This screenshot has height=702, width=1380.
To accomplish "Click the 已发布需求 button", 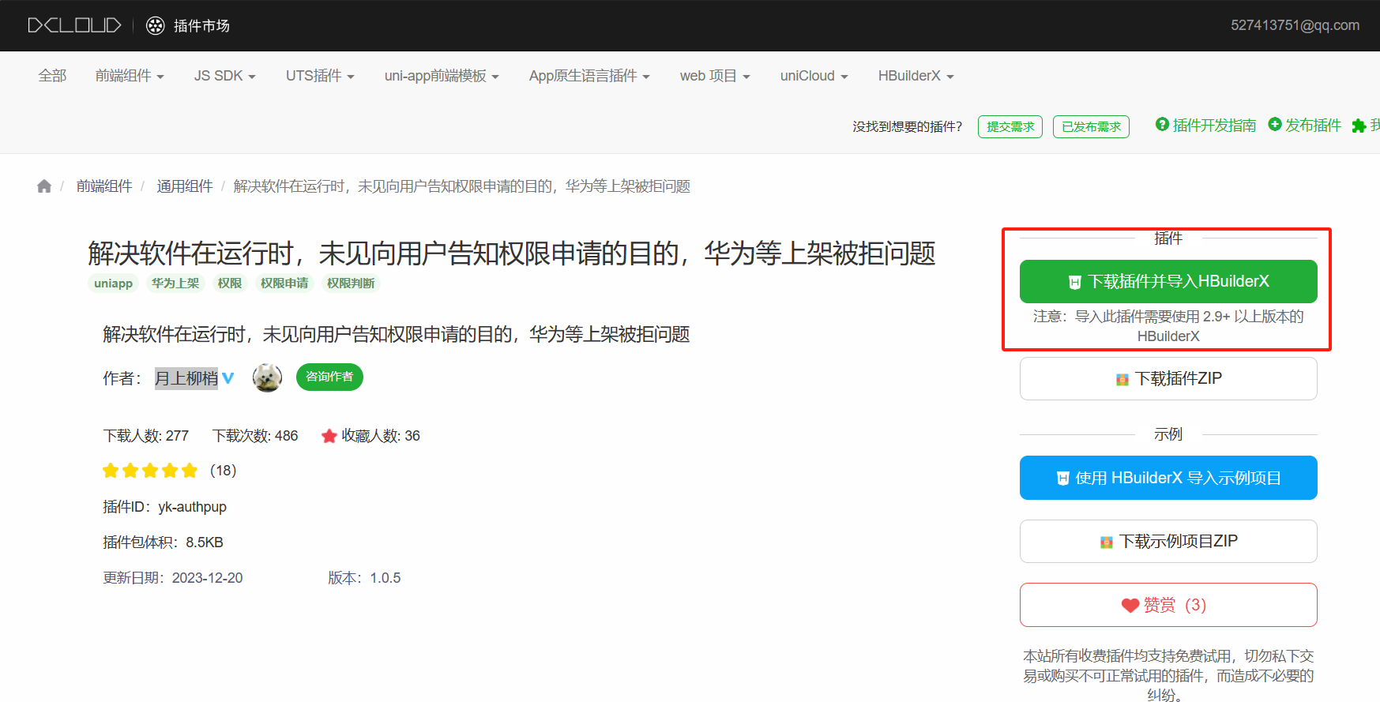I will click(1091, 126).
